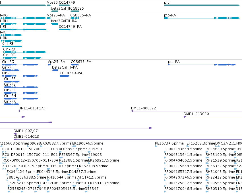Screen dimensions: 242x193
Task: Select the LD14837.3prime EST label
Action: click(x=82, y=172)
